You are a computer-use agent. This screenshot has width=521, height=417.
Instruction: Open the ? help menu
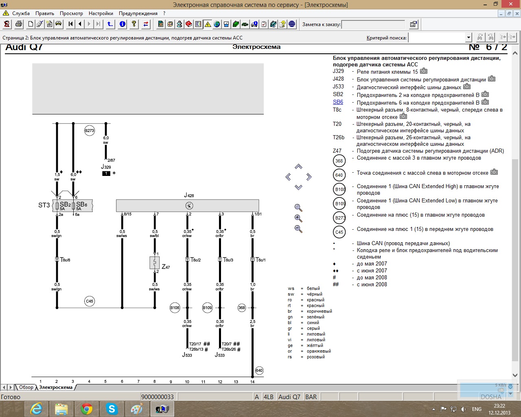[164, 13]
